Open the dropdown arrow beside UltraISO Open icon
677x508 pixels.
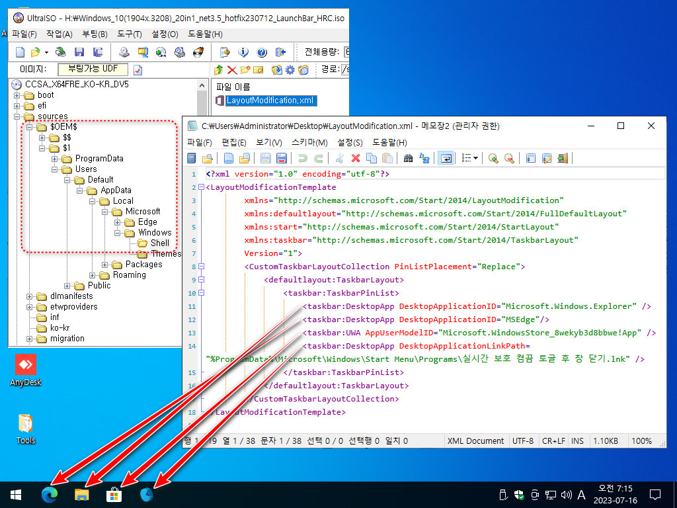[46, 53]
